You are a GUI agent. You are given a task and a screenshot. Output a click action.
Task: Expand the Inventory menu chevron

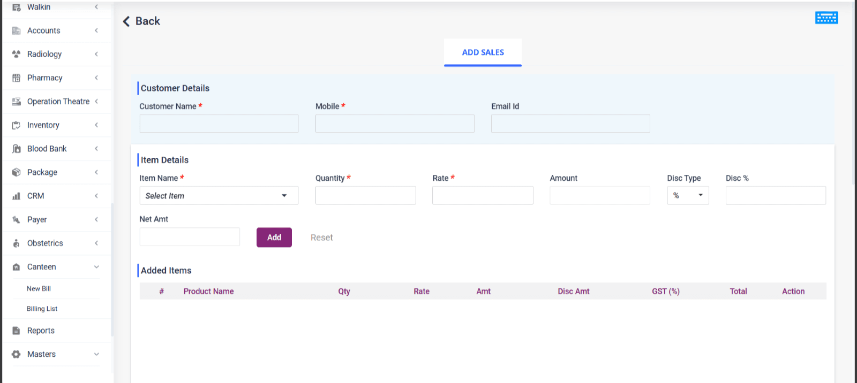[96, 125]
